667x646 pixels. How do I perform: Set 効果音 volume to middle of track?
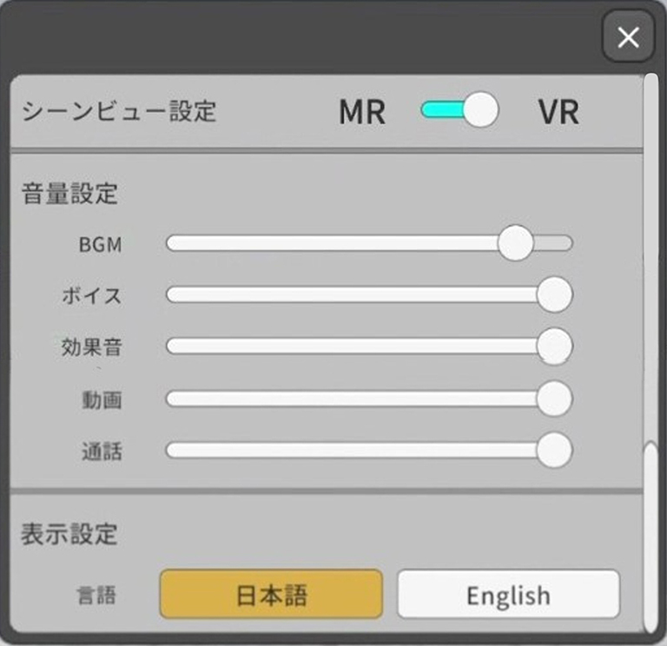click(x=369, y=347)
